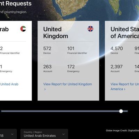Click the timeline slider handle
The width and height of the screenshot is (139, 139).
point(121,111)
